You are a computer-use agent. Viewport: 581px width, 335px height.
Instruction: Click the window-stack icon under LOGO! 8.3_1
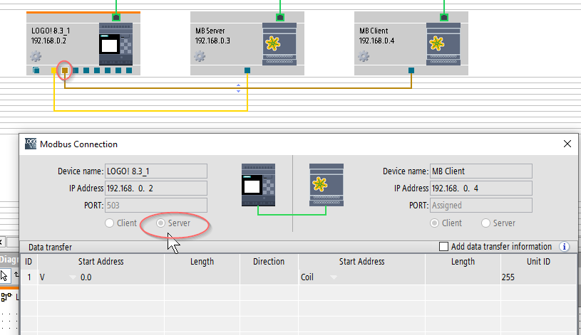(36, 70)
